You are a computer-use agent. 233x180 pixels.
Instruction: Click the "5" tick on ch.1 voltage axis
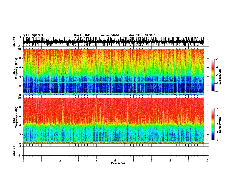20,37
